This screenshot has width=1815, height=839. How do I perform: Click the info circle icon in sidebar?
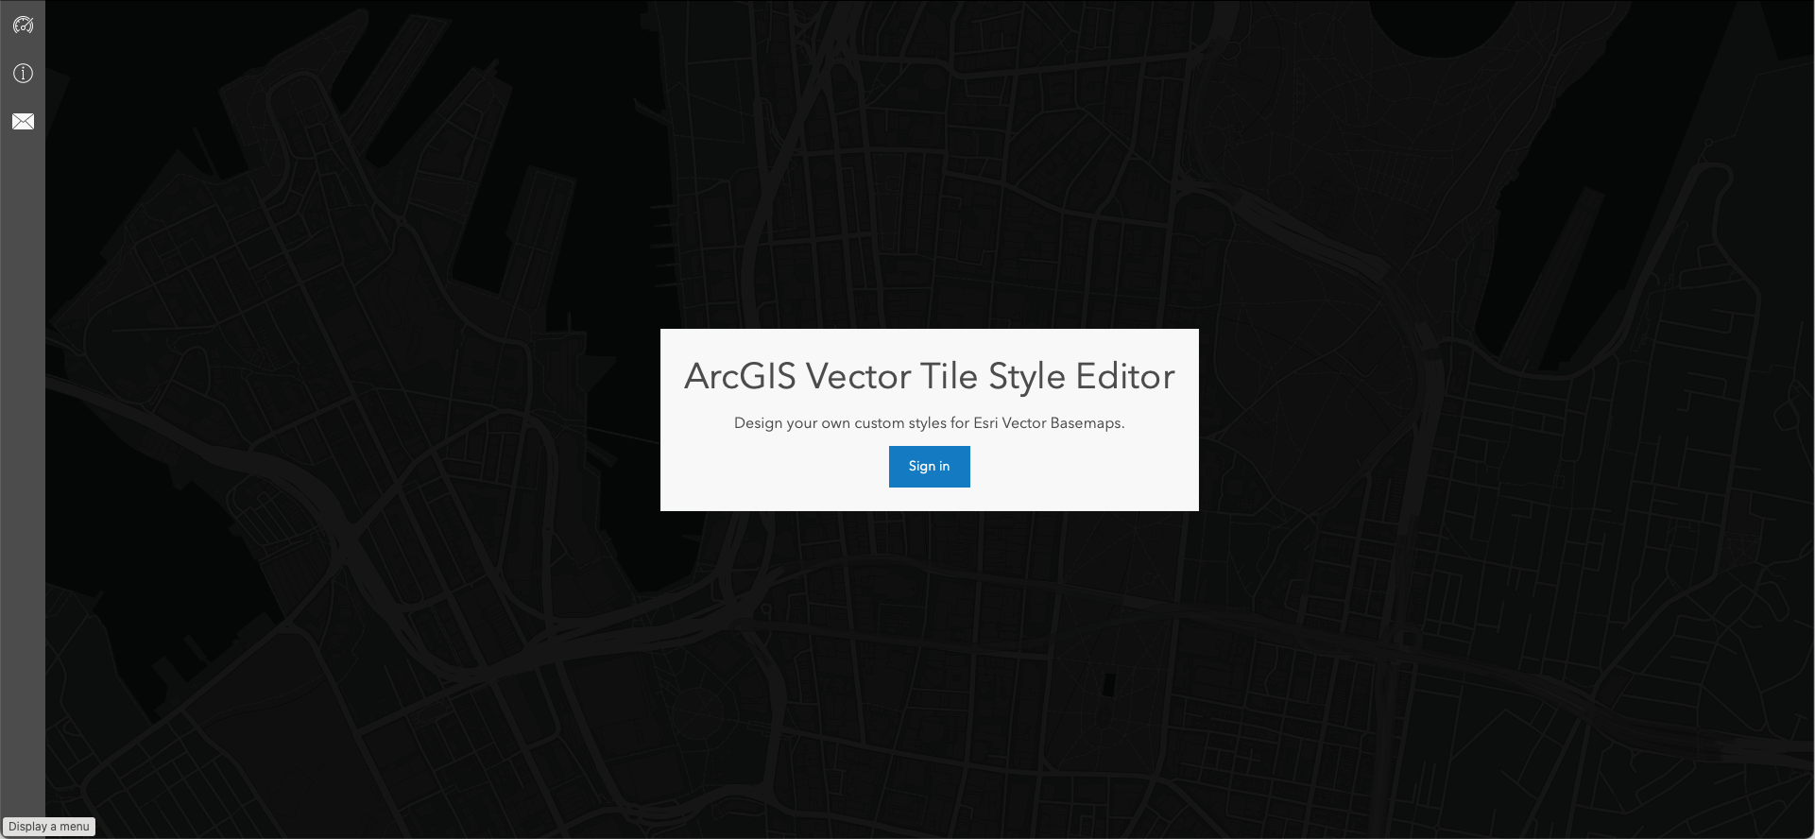click(x=23, y=74)
